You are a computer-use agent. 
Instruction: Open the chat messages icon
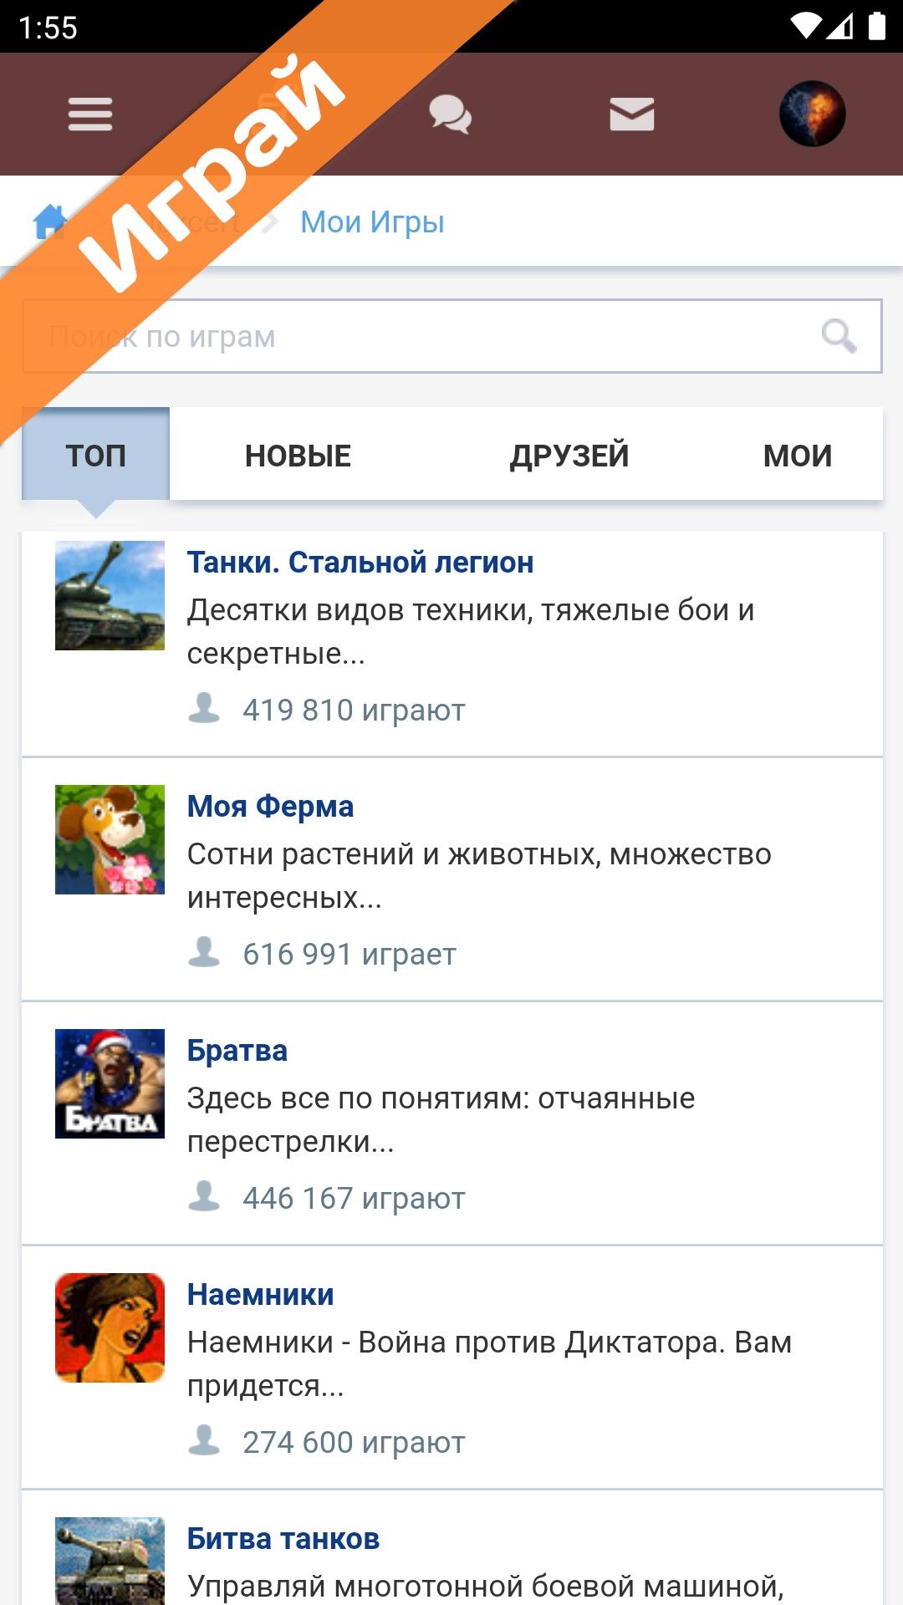pos(450,115)
